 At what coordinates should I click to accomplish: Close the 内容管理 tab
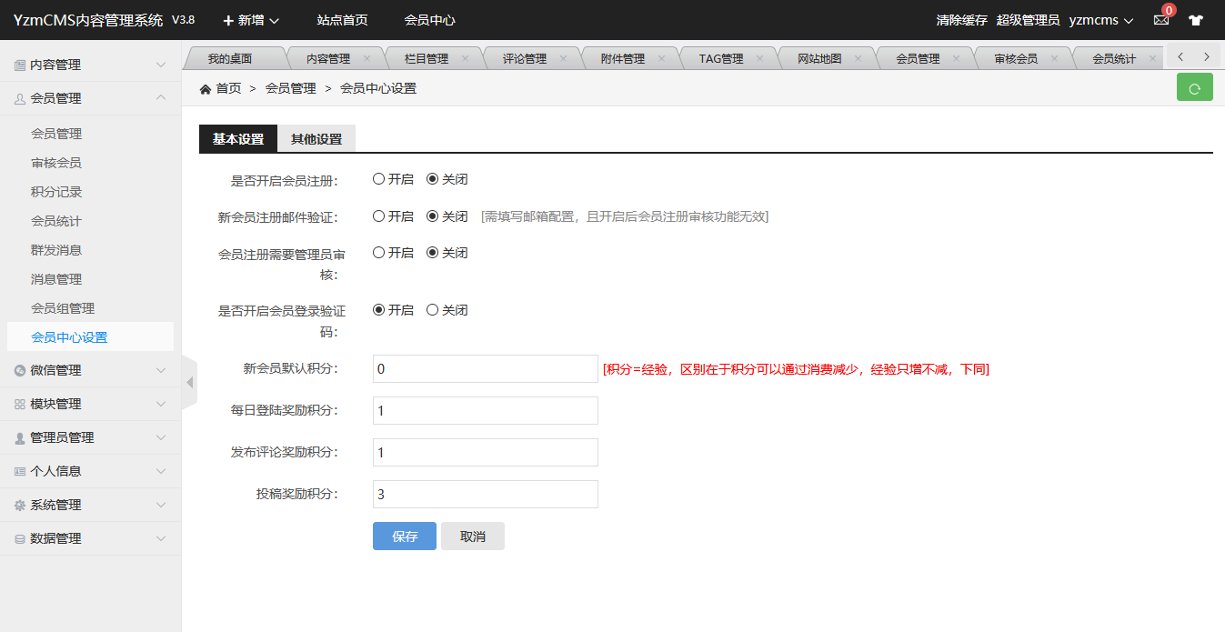(x=366, y=58)
